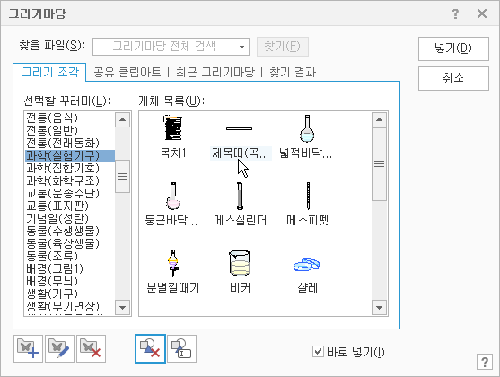The width and height of the screenshot is (500, 377).
Task: Select 교통(표지판) bundle
Action: pyautogui.click(x=70, y=206)
